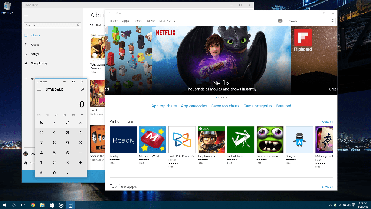The height and width of the screenshot is (209, 371).
Task: Open Calculator history icon
Action: 82,89
